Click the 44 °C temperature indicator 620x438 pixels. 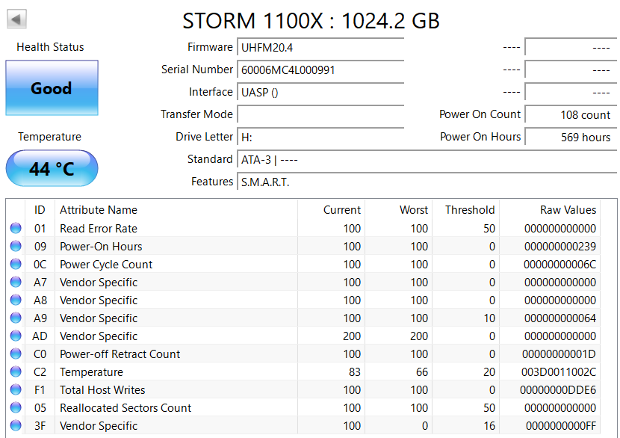(52, 169)
